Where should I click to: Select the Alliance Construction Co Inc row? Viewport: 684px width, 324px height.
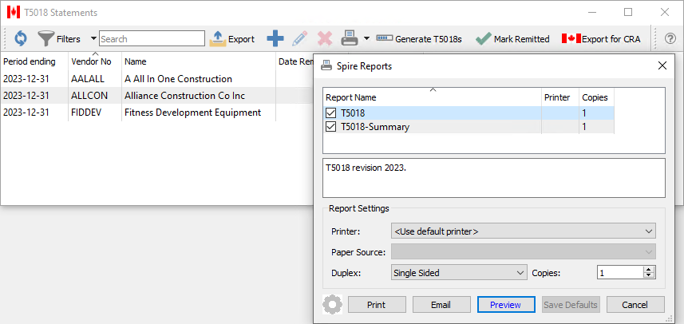(157, 96)
